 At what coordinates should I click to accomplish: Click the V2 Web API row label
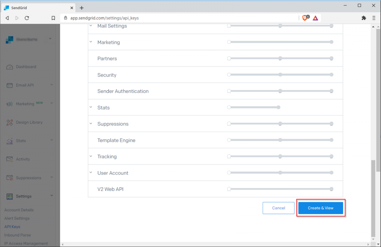point(110,189)
